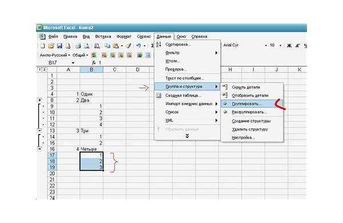Click the Open file folder icon
Image resolution: width=343 pixels, height=223 pixels.
click(51, 46)
